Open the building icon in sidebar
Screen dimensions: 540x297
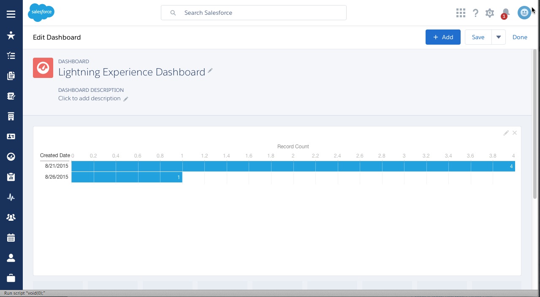point(11,116)
